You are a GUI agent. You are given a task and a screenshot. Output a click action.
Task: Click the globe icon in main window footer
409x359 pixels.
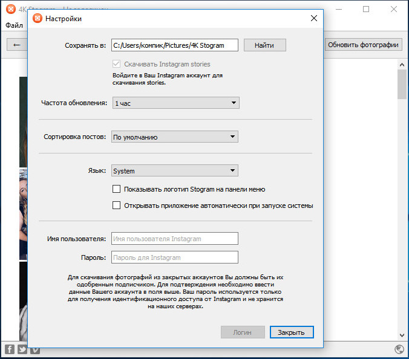(x=399, y=349)
